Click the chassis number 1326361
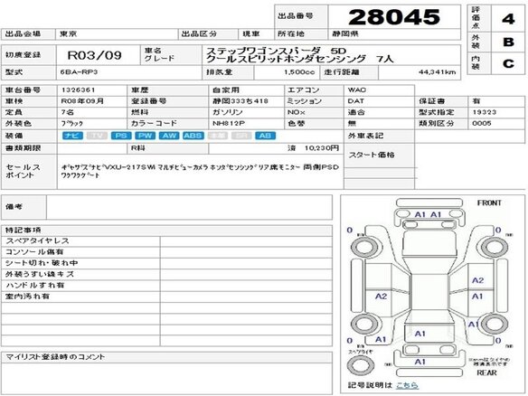The image size is (528, 396). pyautogui.click(x=78, y=90)
